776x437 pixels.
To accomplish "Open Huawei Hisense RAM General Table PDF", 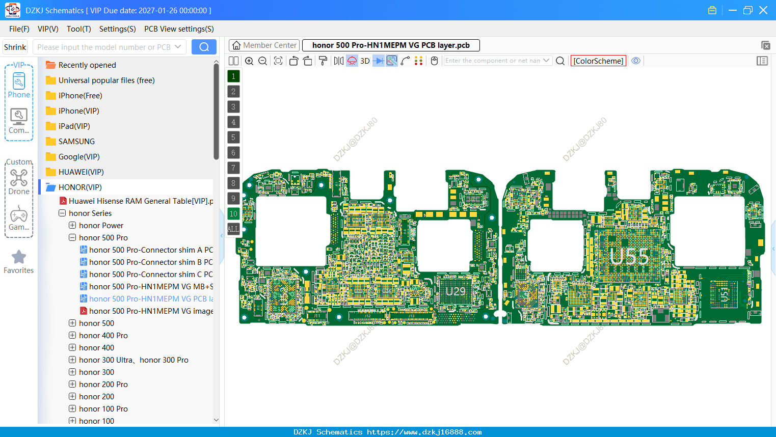I will 136,201.
